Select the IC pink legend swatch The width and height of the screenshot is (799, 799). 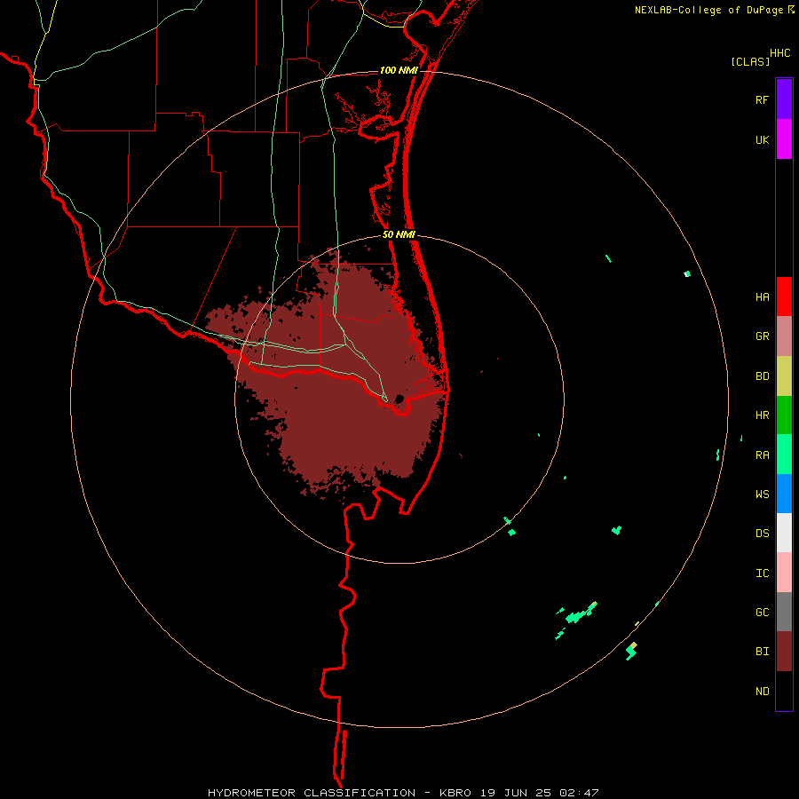[784, 573]
